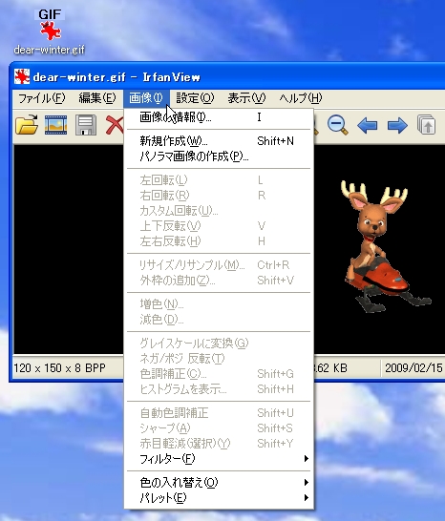Expand the 色の入れ替え(O) submenu

pyautogui.click(x=219, y=483)
